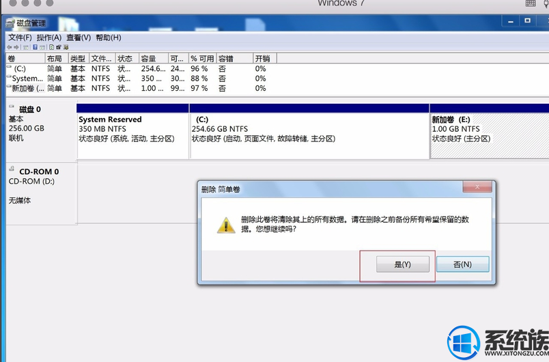Viewport: 549px width, 362px height.
Task: Click the forward arrow toolbar icon
Action: [16, 47]
